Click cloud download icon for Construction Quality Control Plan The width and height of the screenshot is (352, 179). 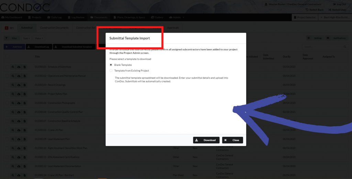point(19,112)
